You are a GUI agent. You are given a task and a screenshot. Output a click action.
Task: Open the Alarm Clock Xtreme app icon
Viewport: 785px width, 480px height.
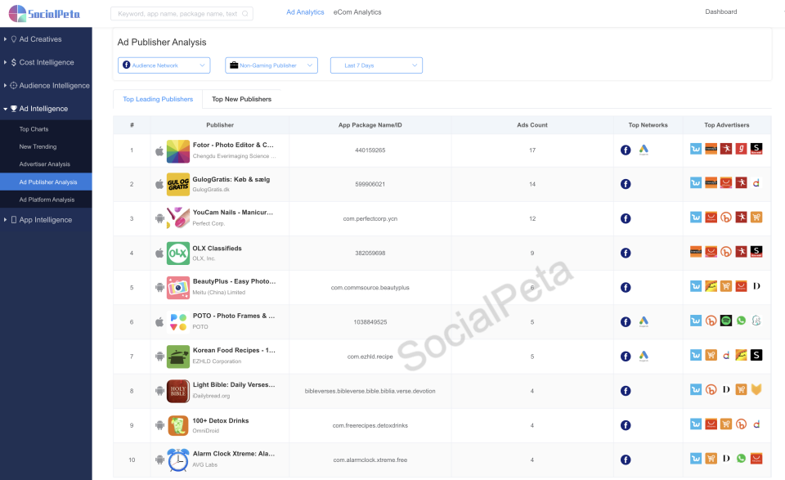click(x=177, y=460)
